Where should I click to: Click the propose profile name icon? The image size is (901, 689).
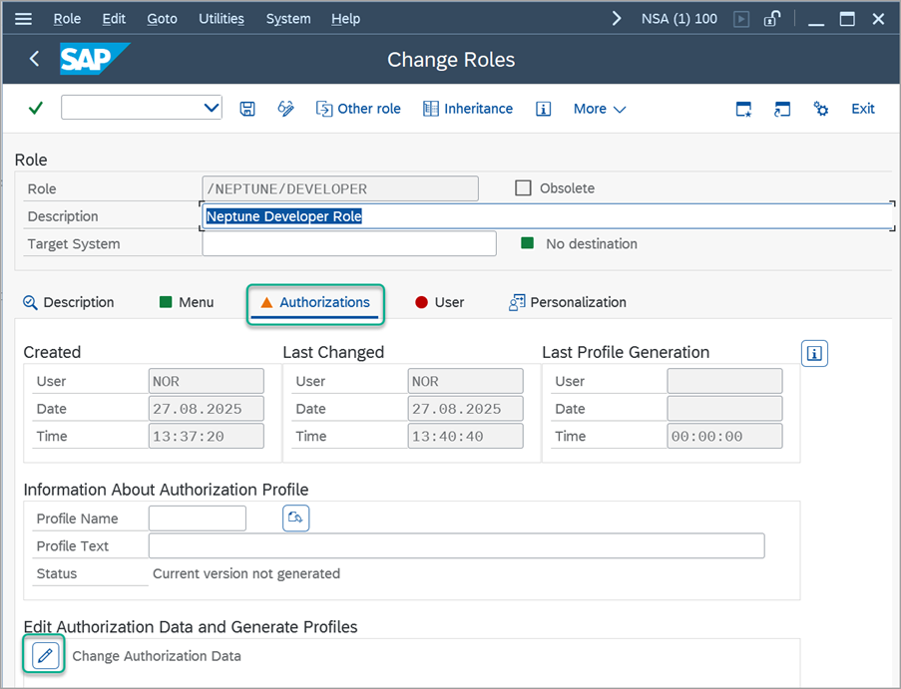[295, 517]
